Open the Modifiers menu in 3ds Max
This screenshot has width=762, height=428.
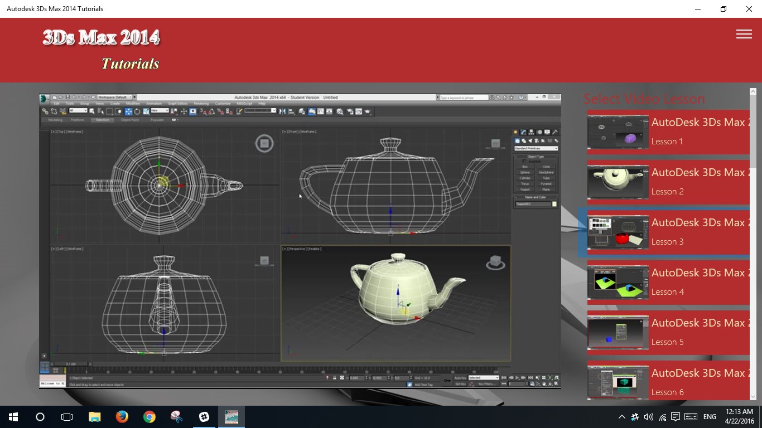[133, 104]
